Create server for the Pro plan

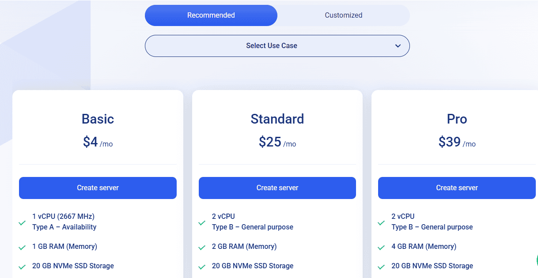point(457,188)
